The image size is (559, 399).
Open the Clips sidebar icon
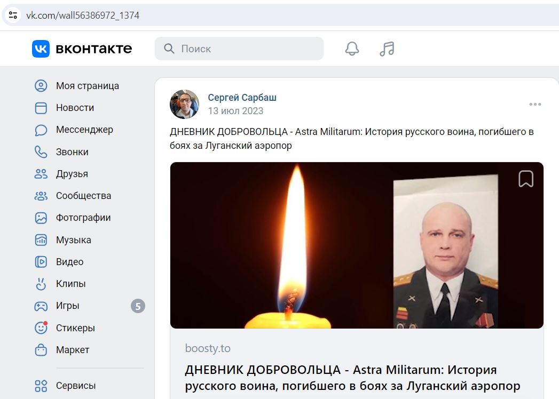41,284
